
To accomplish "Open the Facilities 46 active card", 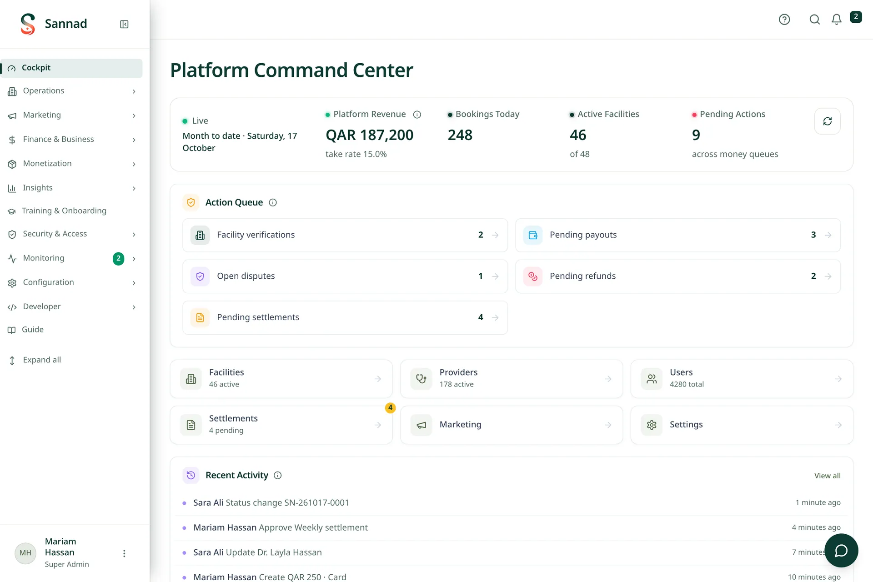I will [x=281, y=379].
